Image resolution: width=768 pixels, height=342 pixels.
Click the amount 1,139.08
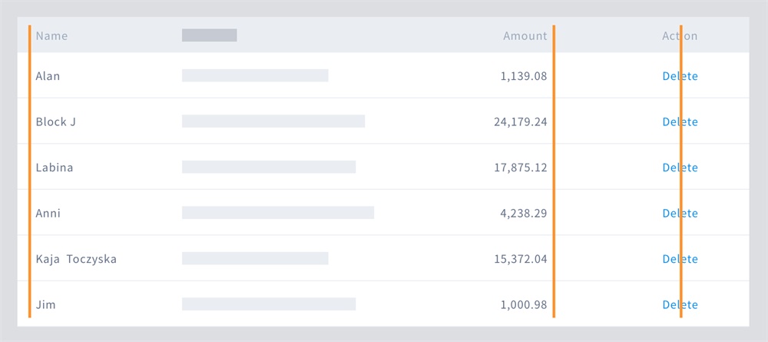click(523, 76)
